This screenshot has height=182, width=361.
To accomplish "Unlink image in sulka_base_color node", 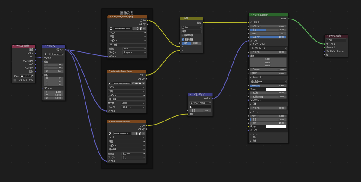I will (x=145, y=28).
